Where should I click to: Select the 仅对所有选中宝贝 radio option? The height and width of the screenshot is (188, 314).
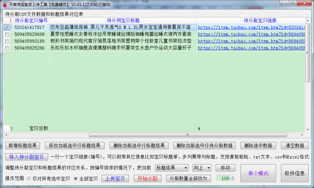[x=29, y=179]
